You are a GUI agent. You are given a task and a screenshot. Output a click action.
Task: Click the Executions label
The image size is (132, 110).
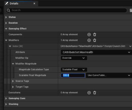coord(15,93)
